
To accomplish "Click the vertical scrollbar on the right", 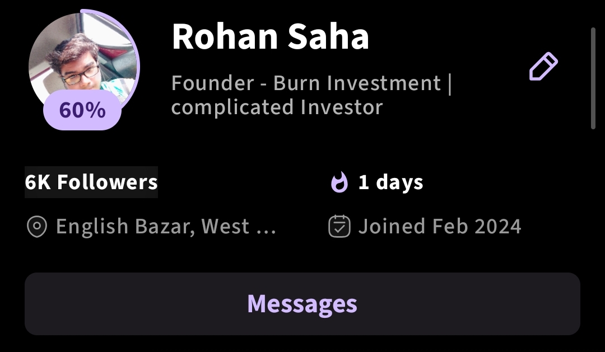I will [593, 78].
